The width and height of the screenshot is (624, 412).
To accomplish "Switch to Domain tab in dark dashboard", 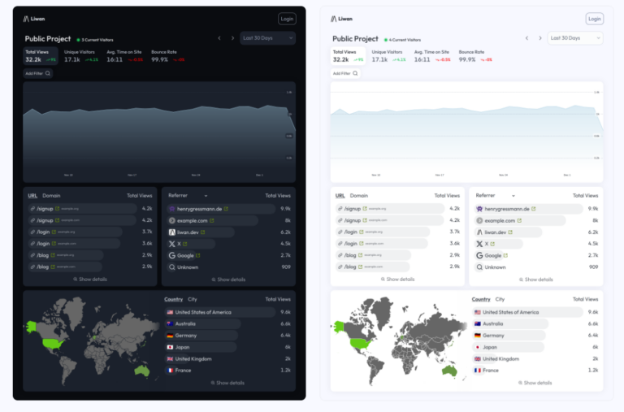I will click(51, 196).
